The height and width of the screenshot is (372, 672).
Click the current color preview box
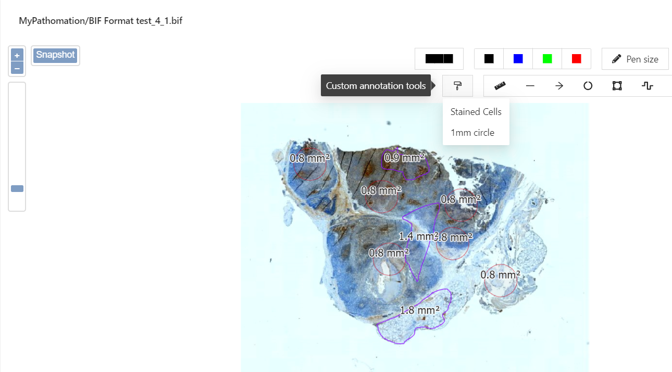(x=439, y=59)
